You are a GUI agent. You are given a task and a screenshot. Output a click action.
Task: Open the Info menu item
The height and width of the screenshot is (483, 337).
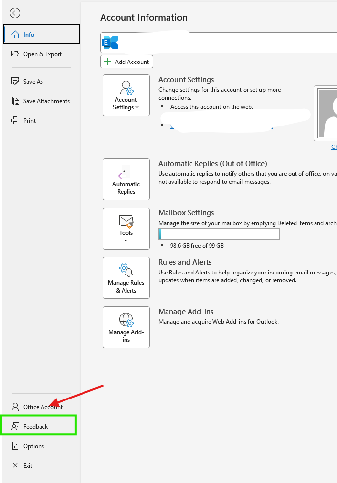pos(42,35)
